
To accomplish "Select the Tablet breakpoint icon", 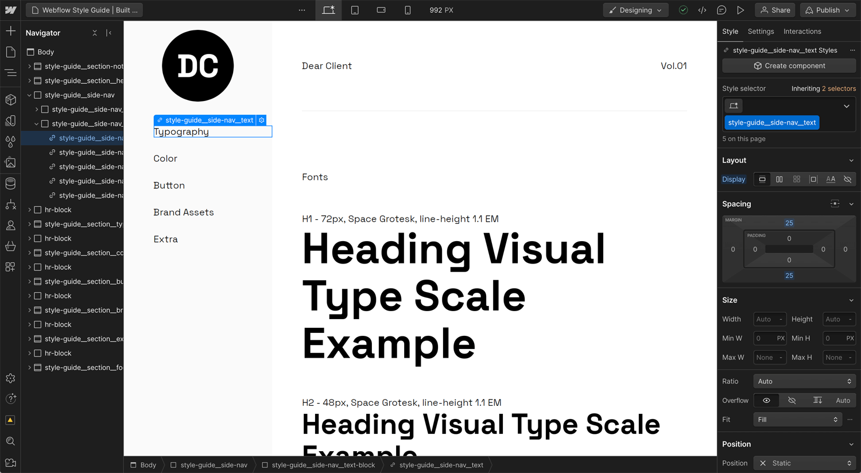I will point(355,10).
